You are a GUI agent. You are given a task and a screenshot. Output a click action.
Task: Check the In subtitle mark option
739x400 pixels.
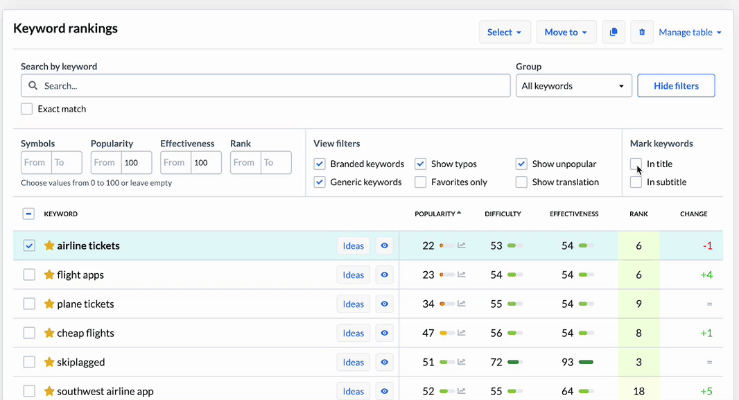click(636, 182)
